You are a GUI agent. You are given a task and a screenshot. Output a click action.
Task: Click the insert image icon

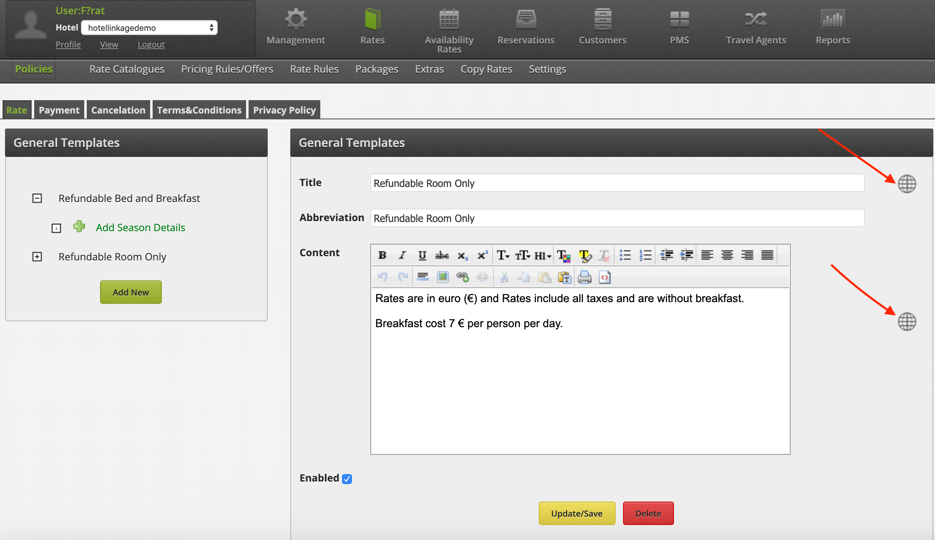[x=442, y=277]
